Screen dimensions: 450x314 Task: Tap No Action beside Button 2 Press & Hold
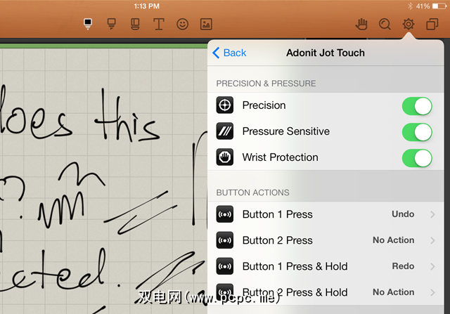point(394,292)
